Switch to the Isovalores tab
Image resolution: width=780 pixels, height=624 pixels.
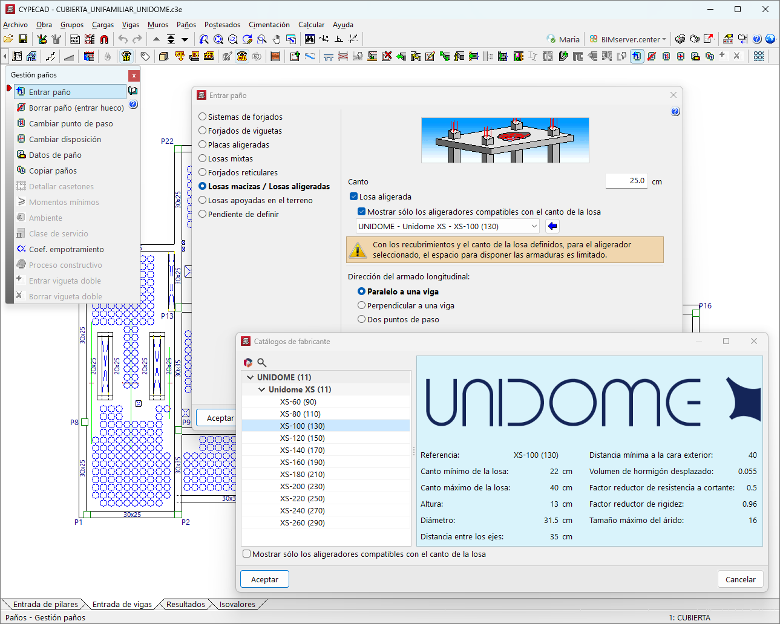point(237,604)
